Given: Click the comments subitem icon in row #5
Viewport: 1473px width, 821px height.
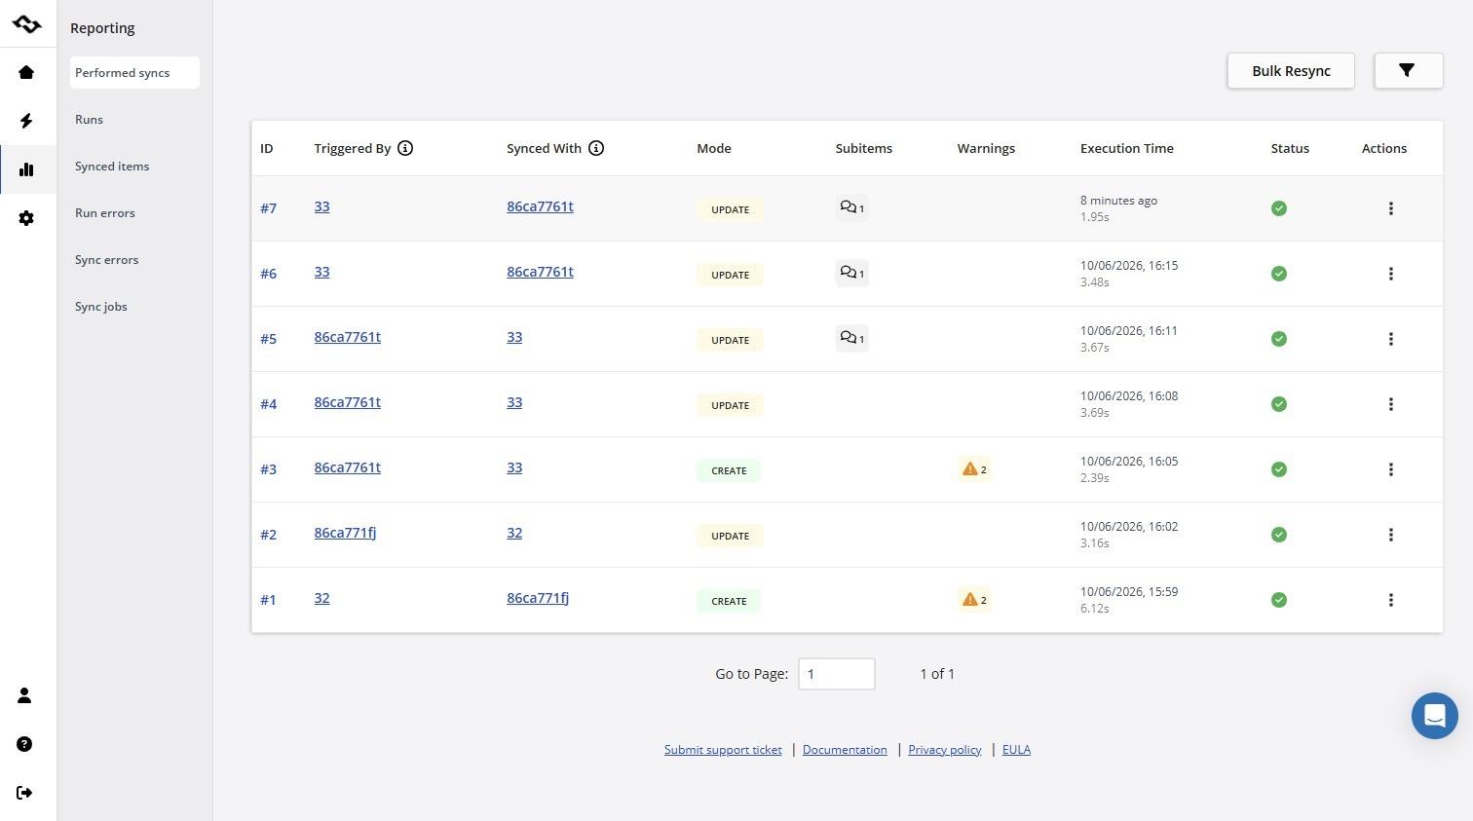Looking at the screenshot, I should 851,338.
